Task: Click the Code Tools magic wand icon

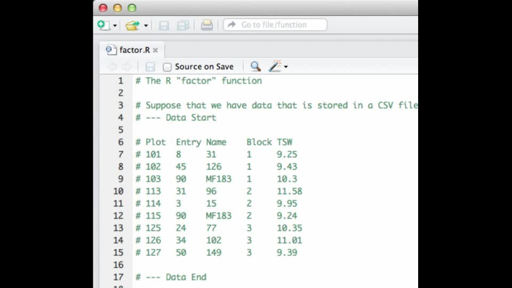Action: (x=275, y=66)
